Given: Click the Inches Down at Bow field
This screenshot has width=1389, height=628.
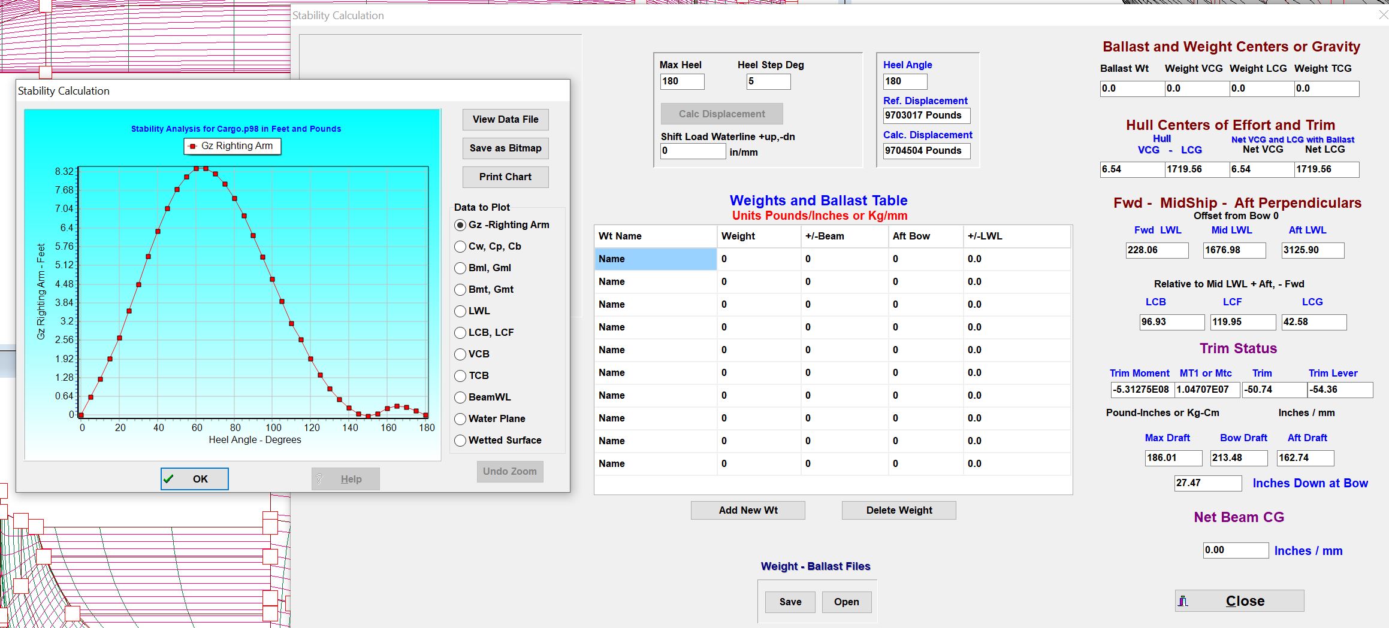Looking at the screenshot, I should click(x=1208, y=483).
